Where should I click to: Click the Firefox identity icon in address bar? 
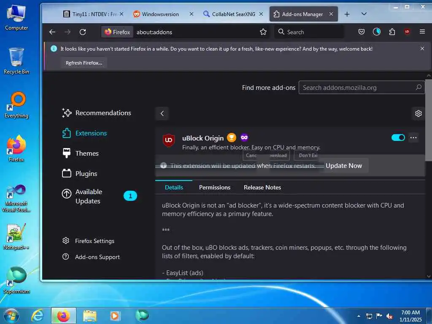[x=117, y=32]
